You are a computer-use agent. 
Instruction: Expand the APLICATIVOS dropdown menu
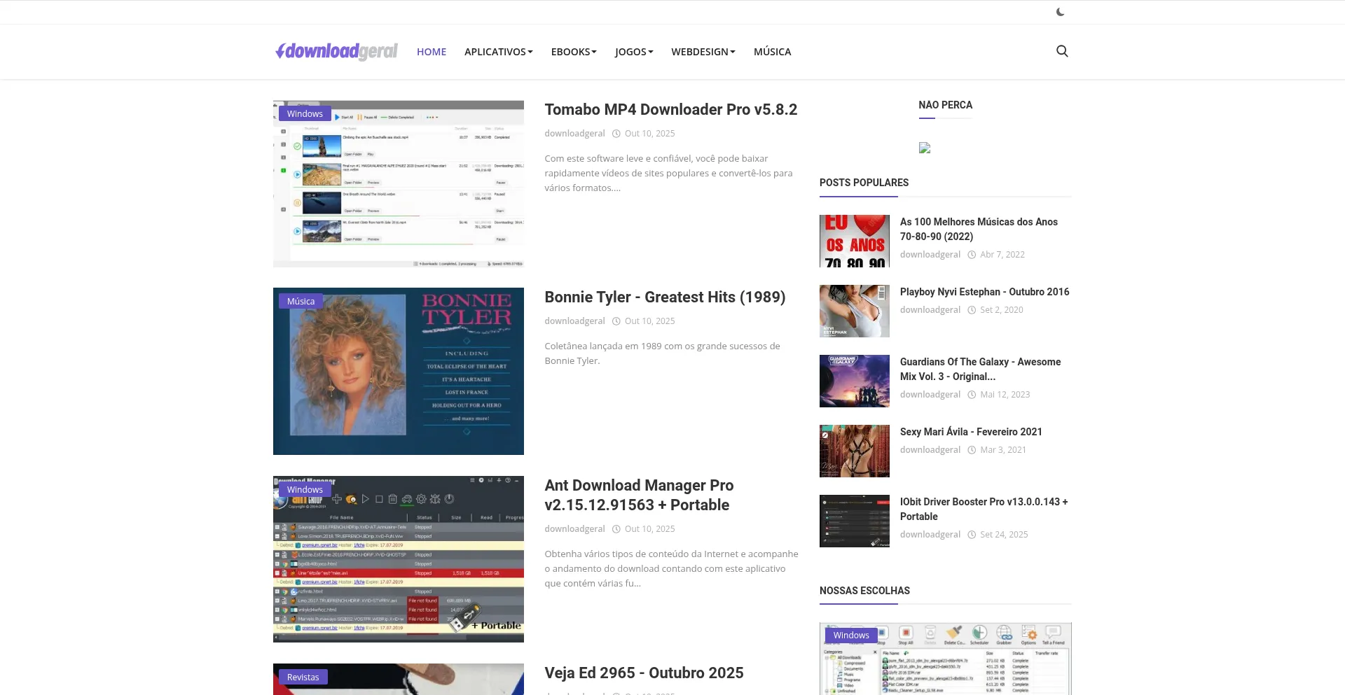coord(498,52)
